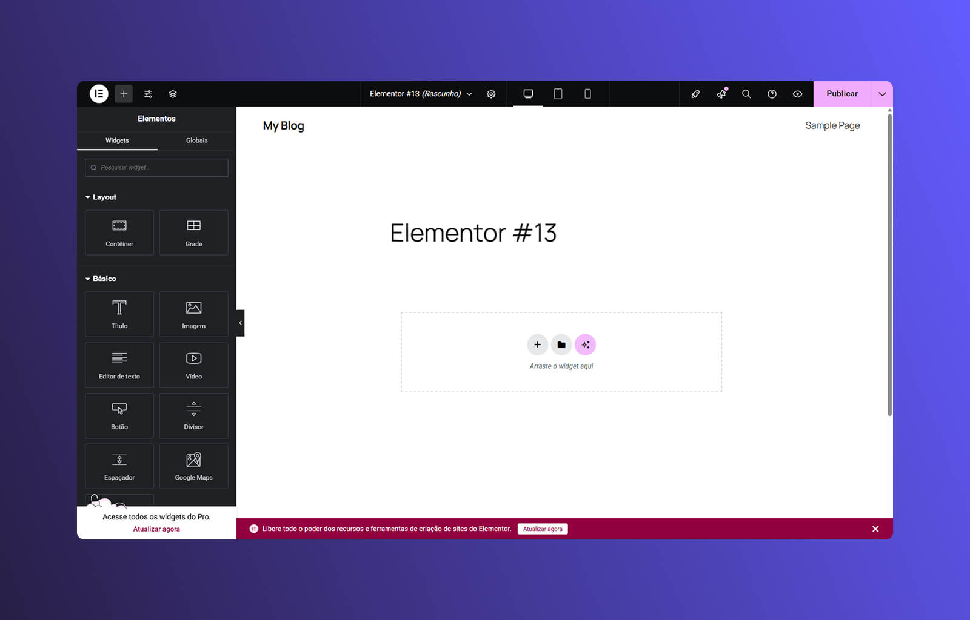Click the add element plus button
This screenshot has width=970, height=620.
124,94
